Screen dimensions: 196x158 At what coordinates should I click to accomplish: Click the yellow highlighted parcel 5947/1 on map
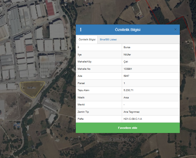point(33,89)
